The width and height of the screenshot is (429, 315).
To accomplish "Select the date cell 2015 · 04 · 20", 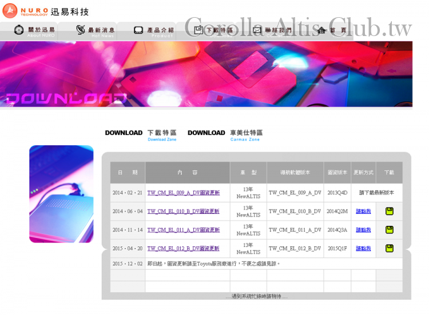I will coord(128,249).
